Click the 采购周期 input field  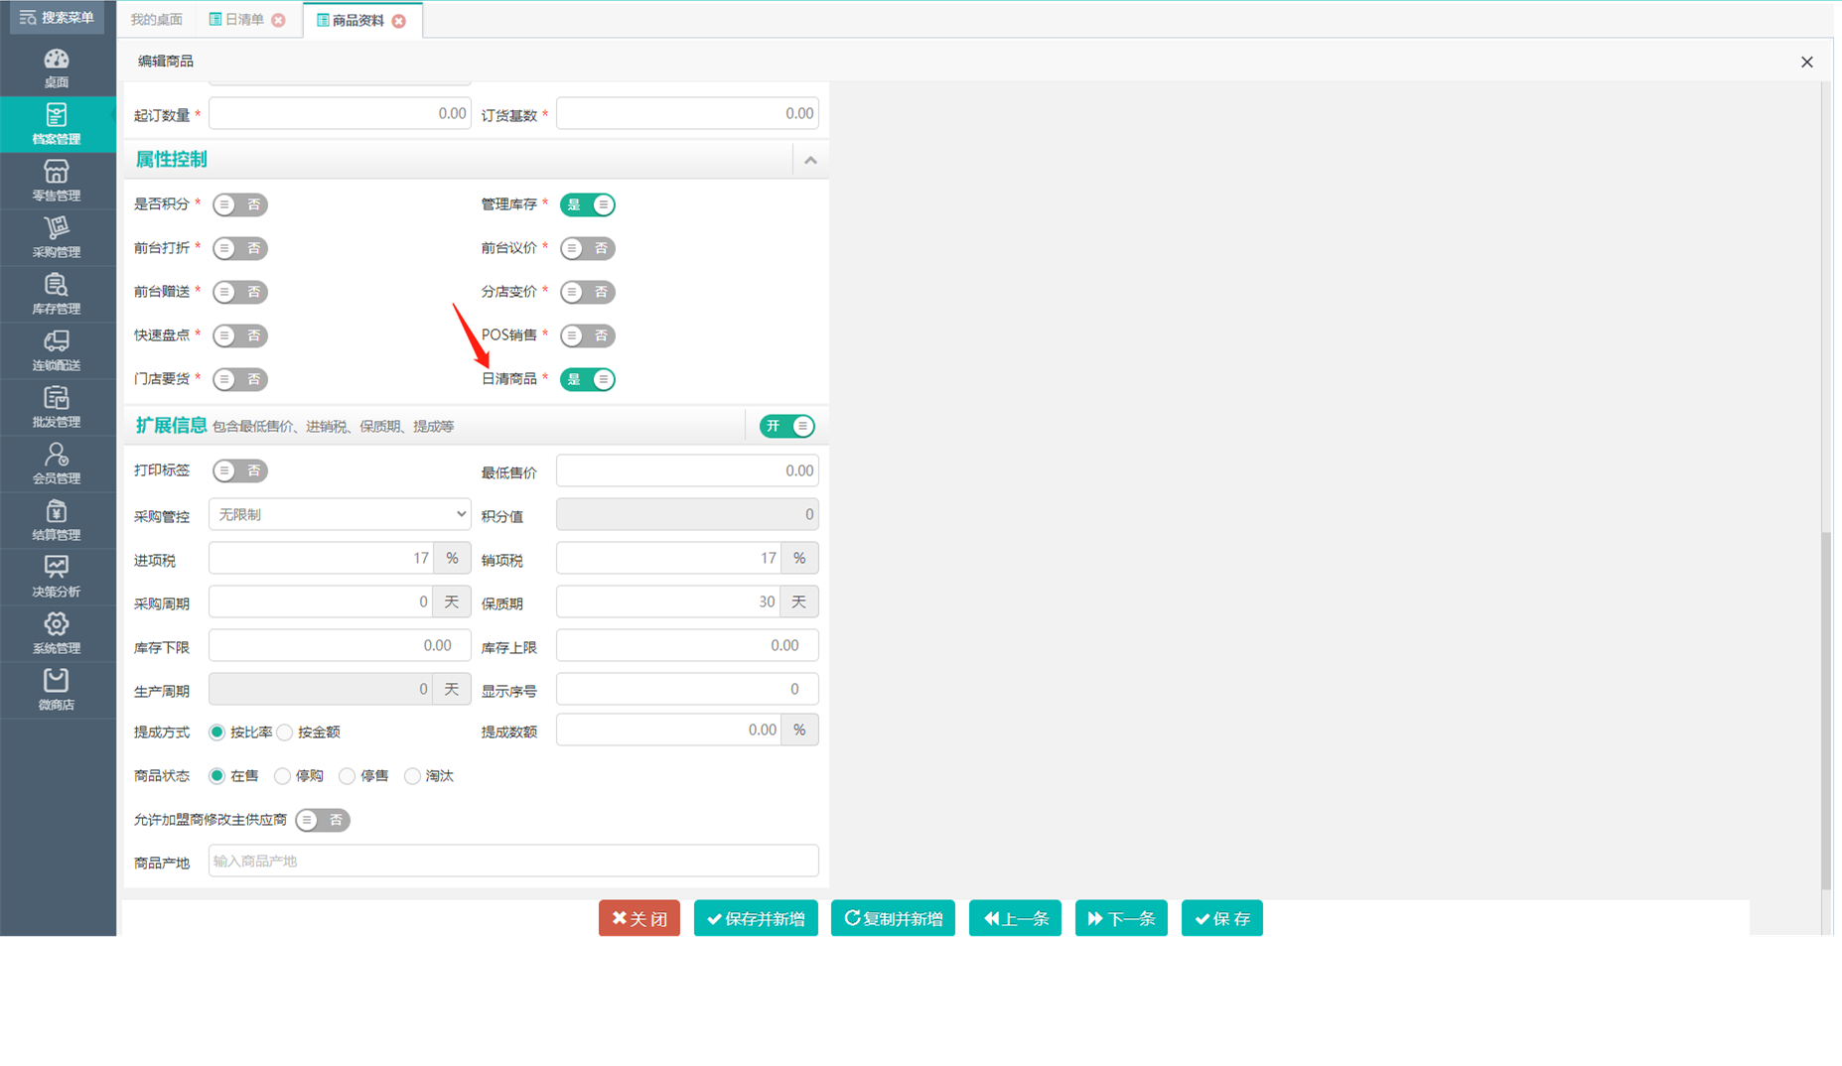322,601
